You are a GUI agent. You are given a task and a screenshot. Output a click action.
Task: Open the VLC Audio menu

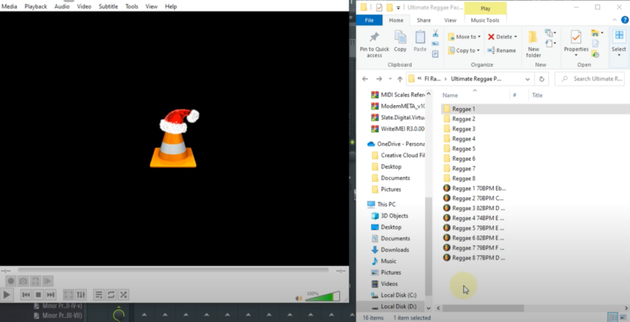point(62,6)
